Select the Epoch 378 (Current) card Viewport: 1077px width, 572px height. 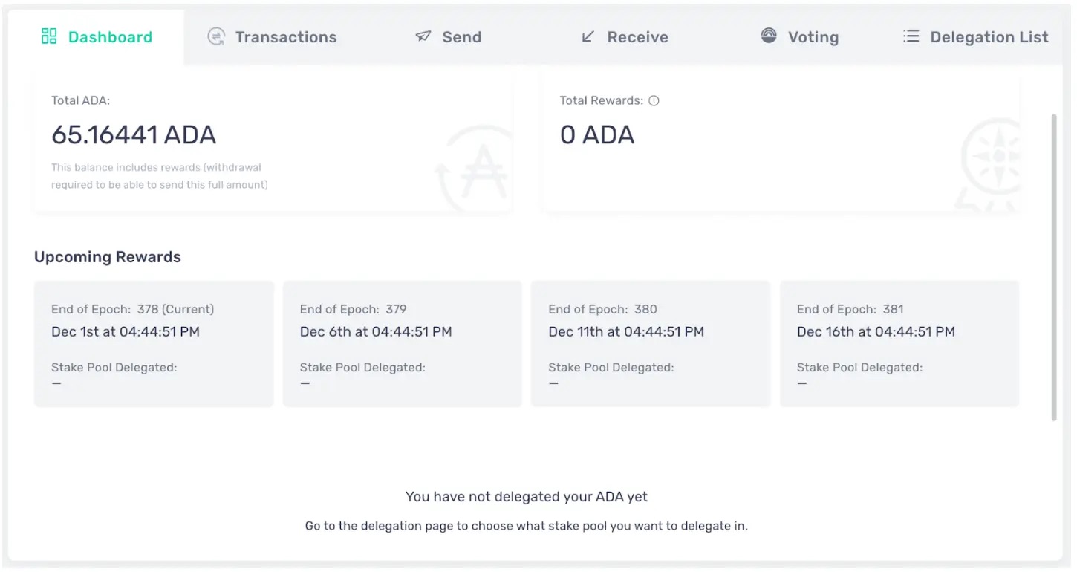[x=154, y=344]
